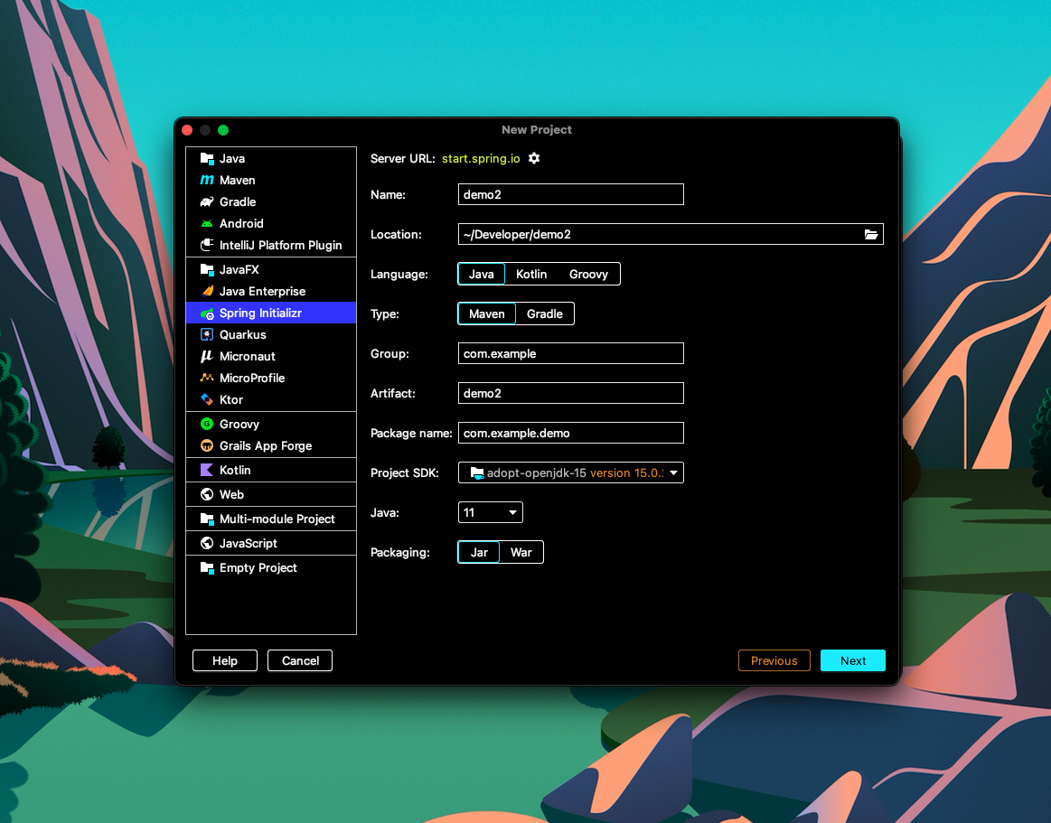
Task: Click the Multi-module Project folder icon
Action: (207, 519)
